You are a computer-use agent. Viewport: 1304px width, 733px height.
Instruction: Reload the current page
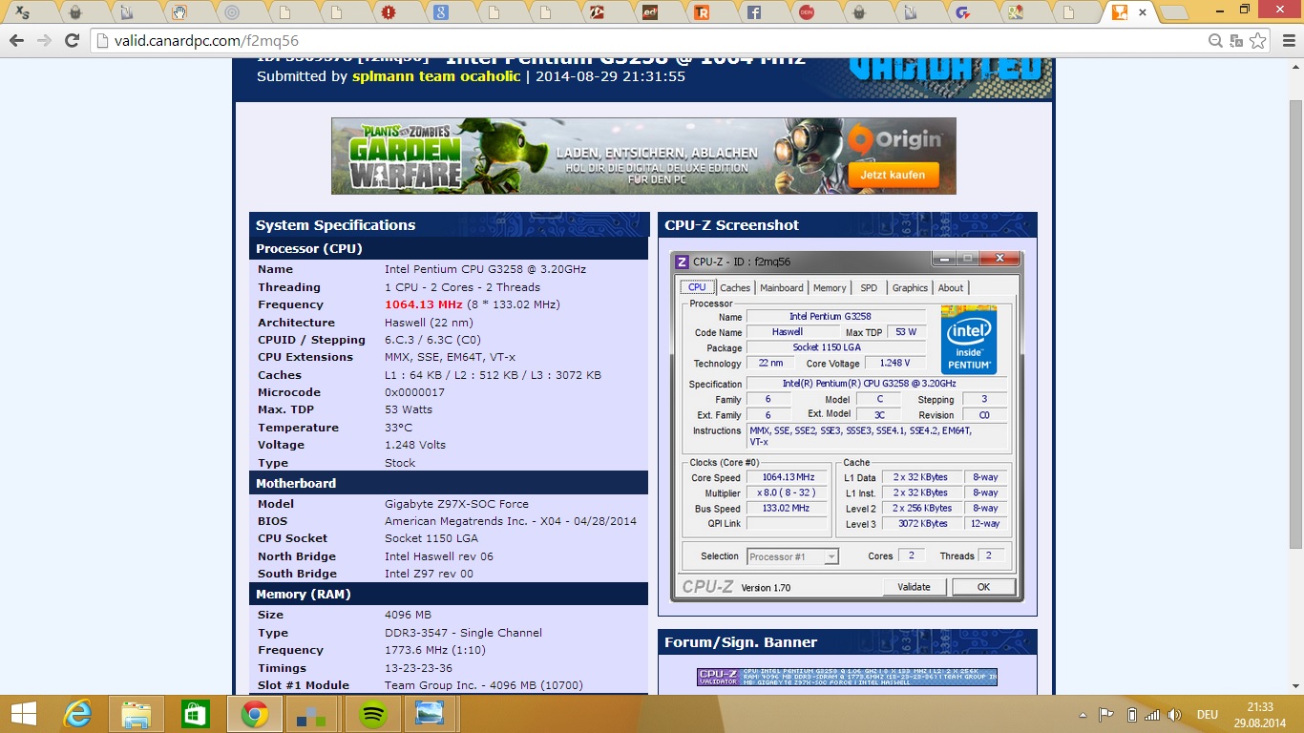(x=72, y=40)
